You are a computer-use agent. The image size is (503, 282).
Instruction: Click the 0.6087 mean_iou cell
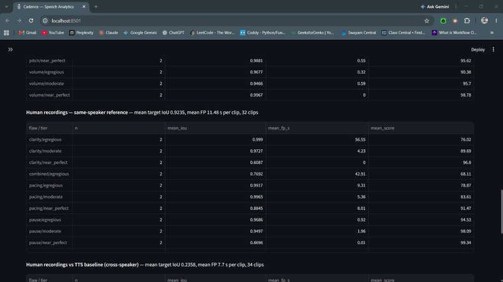(215, 162)
